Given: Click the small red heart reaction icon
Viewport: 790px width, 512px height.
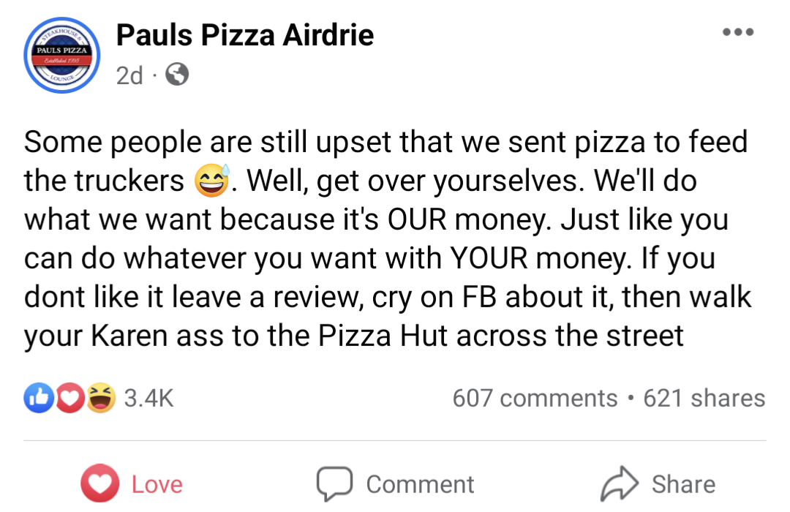Looking at the screenshot, I should point(69,398).
